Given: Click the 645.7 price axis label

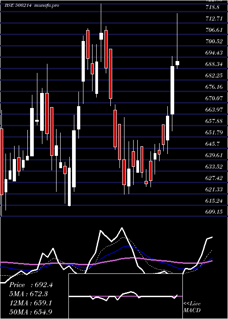Looking at the screenshot, I should [212, 144].
